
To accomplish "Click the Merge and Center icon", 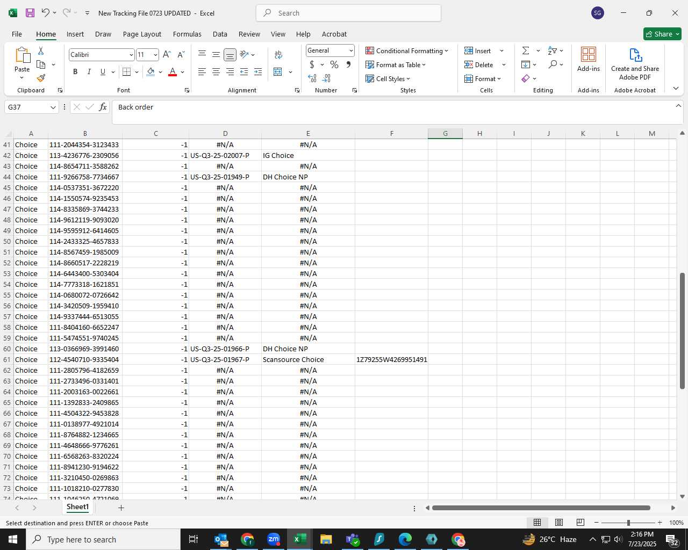I will (x=278, y=72).
